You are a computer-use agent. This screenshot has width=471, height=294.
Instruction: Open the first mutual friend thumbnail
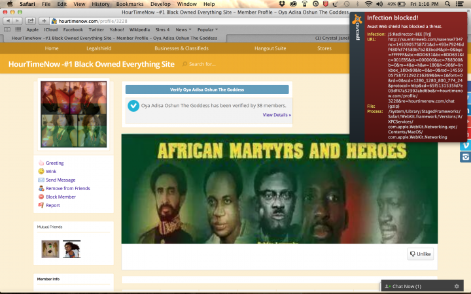50,249
